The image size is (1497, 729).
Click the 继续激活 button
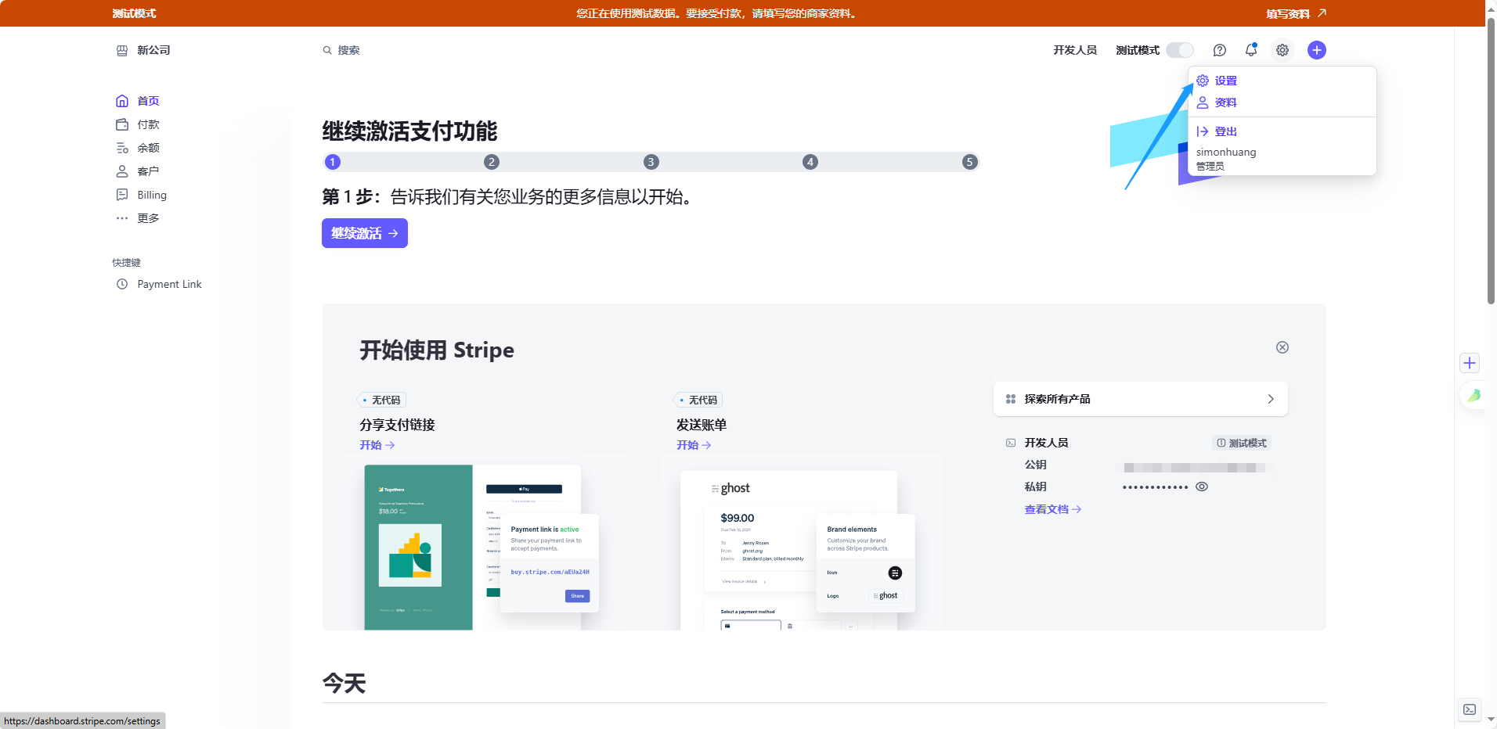(365, 233)
